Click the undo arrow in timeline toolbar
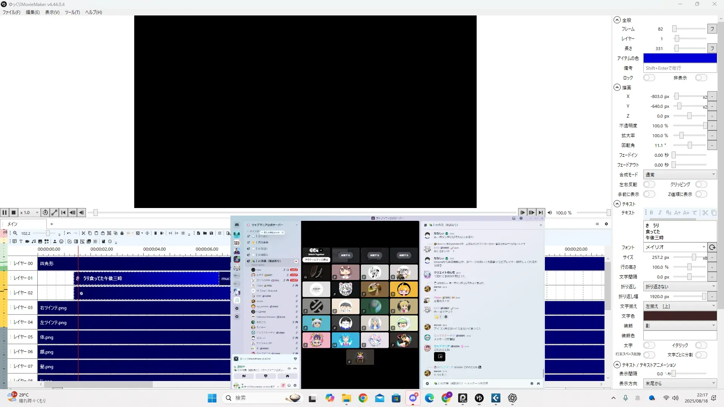724x407 pixels. 69,233
